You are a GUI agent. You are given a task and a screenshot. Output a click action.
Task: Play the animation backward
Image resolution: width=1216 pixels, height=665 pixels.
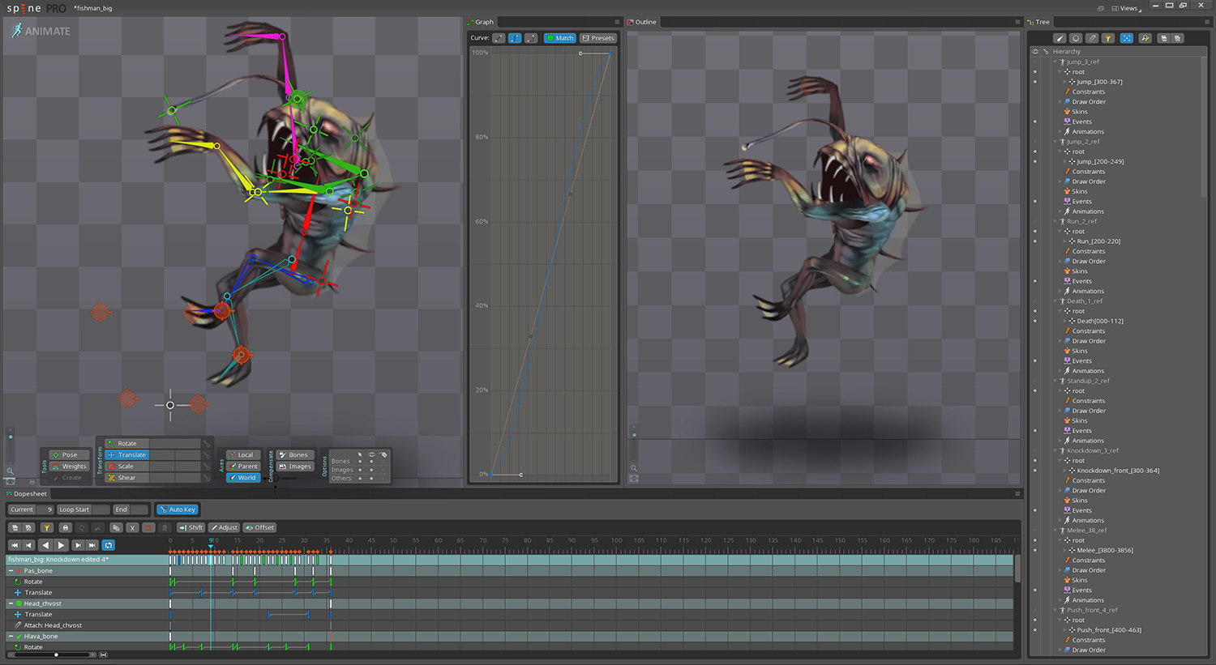tap(45, 545)
